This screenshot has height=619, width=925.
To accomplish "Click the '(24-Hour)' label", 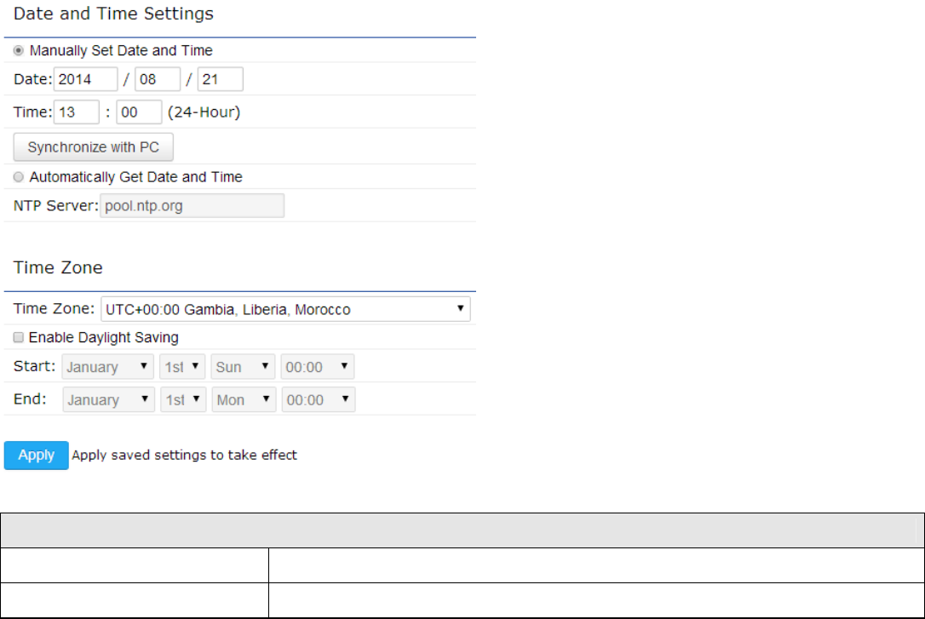I will (x=204, y=112).
